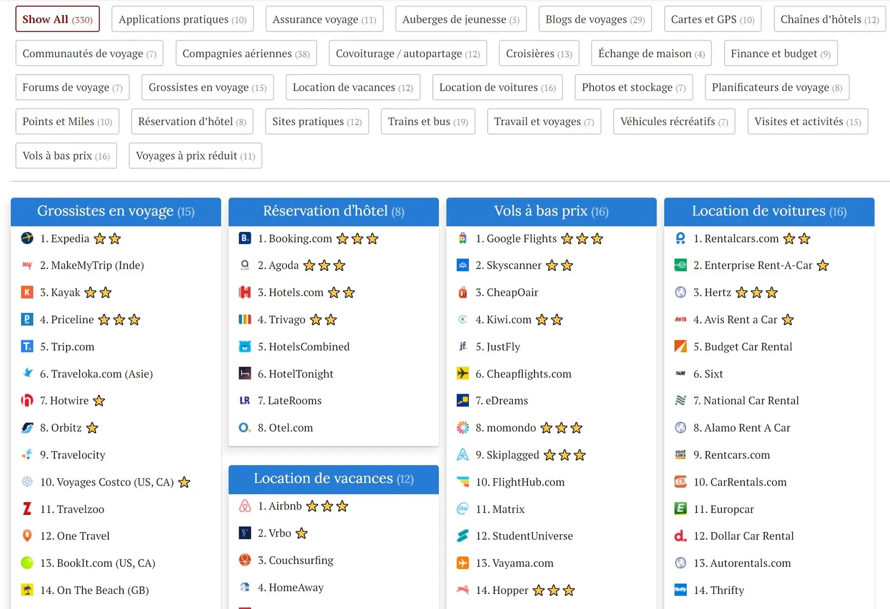Select the Trains et bus filter
Screen dimensions: 890x609
point(428,121)
